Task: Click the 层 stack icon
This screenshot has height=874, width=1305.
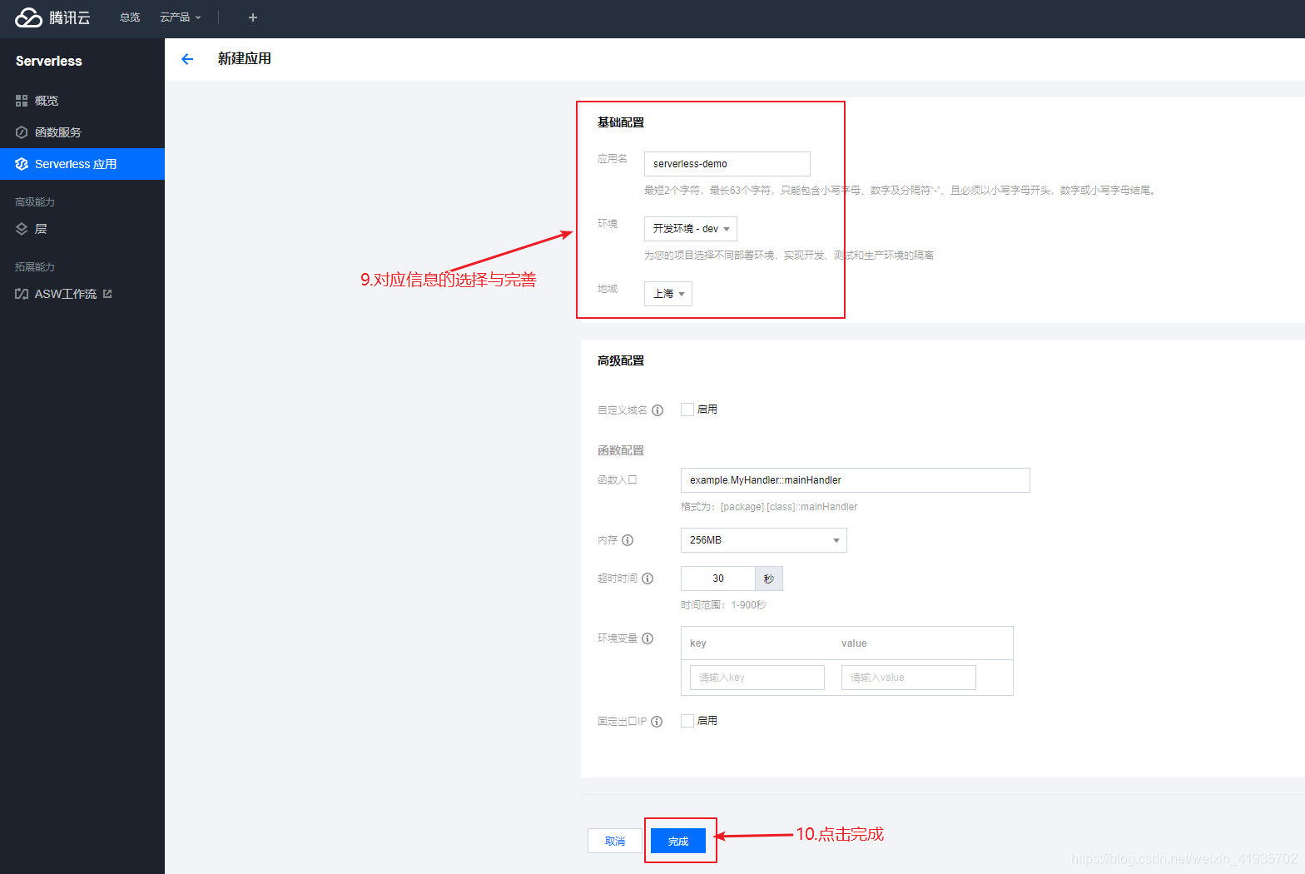Action: [22, 229]
